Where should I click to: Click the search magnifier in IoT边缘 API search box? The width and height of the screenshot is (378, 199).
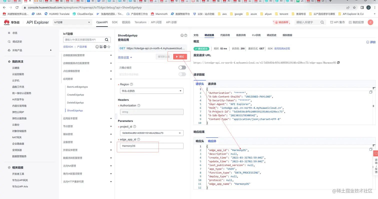coord(107,39)
